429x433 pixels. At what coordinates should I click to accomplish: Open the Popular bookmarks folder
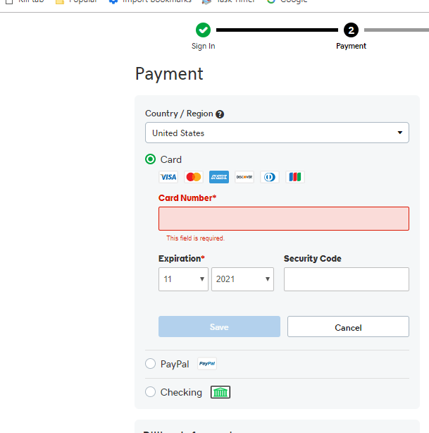(x=76, y=1)
